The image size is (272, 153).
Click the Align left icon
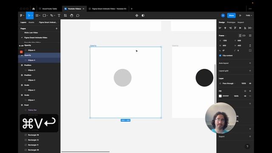(220, 28)
